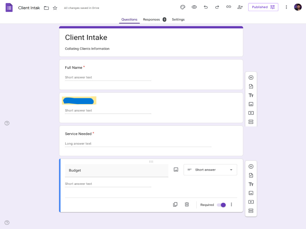Open help icon at bottom left

pyautogui.click(x=7, y=223)
